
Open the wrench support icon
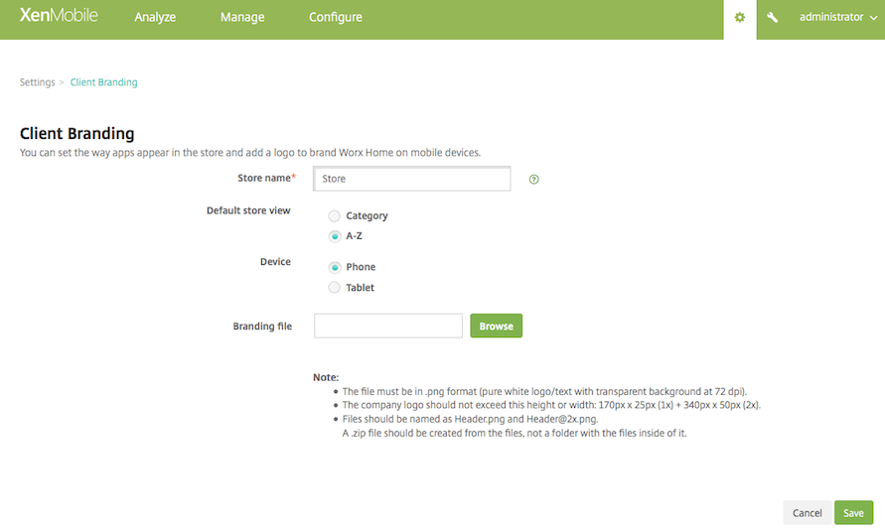[772, 18]
